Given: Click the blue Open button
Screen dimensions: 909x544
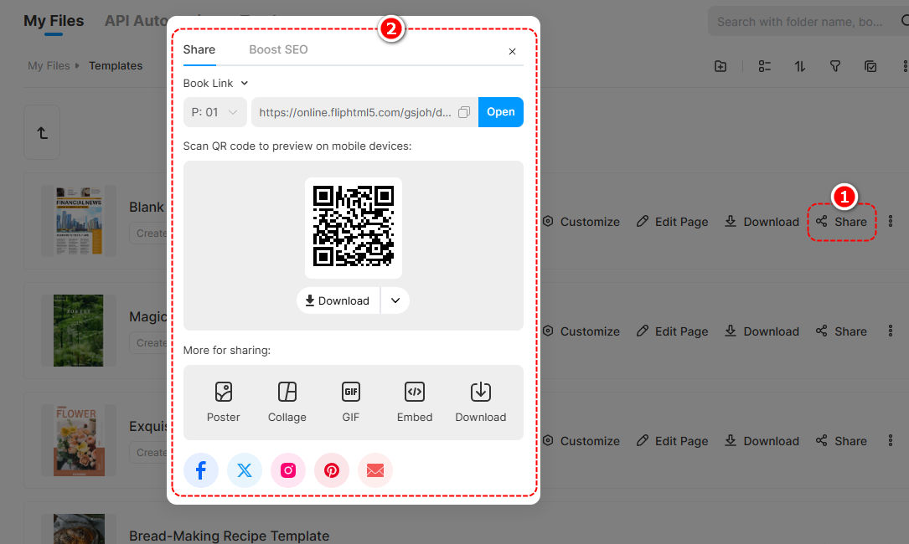Looking at the screenshot, I should pyautogui.click(x=501, y=112).
